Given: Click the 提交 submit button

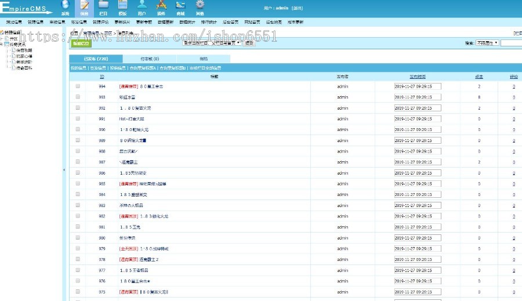Looking at the screenshot, I should pyautogui.click(x=249, y=43).
